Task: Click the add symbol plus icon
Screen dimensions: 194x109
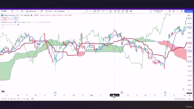Action: [12, 11]
